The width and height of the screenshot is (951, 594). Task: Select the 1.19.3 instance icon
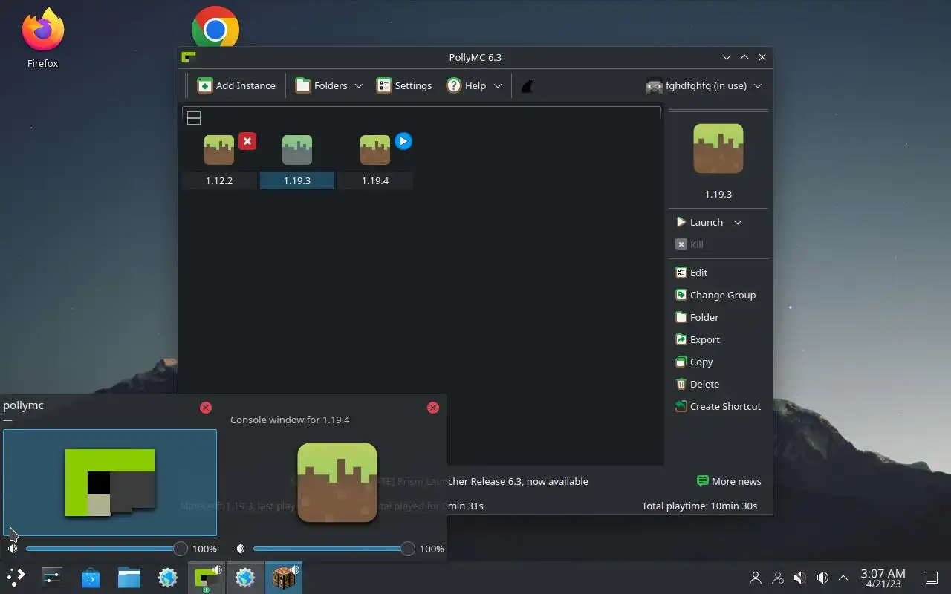click(297, 150)
